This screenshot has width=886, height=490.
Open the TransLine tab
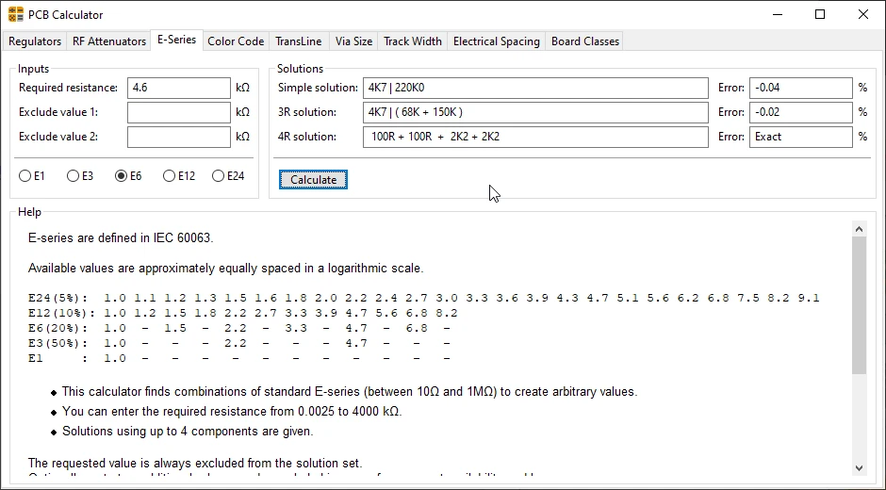(299, 41)
